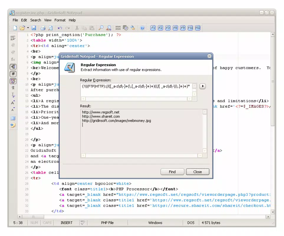This screenshot has width=284, height=236.
Task: Paste with the clipboard icon
Action: (x=92, y=28)
